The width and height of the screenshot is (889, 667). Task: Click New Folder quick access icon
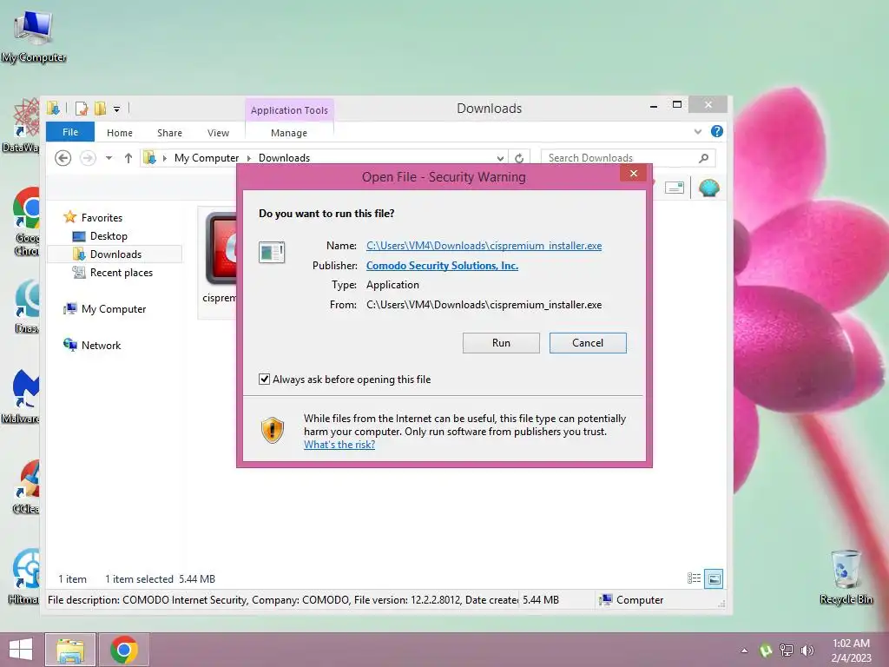(101, 108)
